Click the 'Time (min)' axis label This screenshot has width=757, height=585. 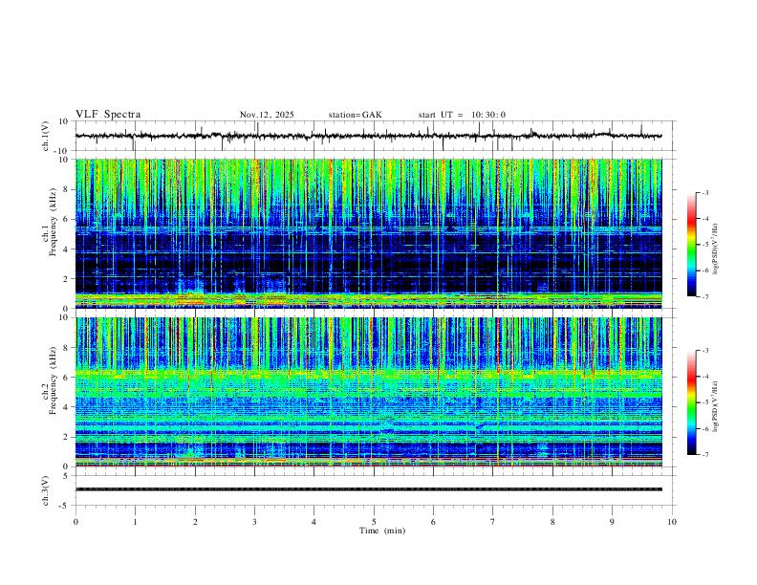coord(382,531)
